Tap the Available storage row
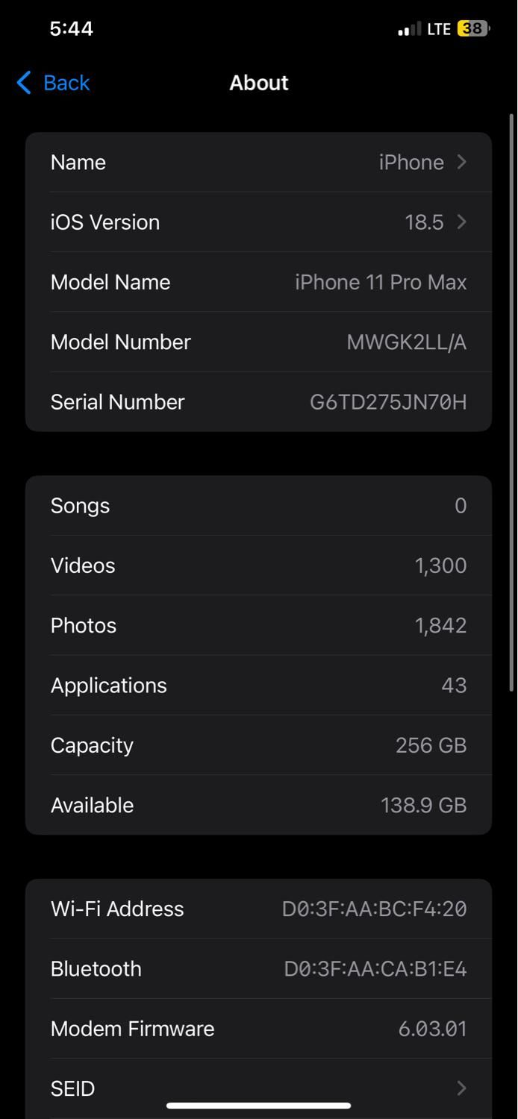The height and width of the screenshot is (1119, 518). [258, 805]
